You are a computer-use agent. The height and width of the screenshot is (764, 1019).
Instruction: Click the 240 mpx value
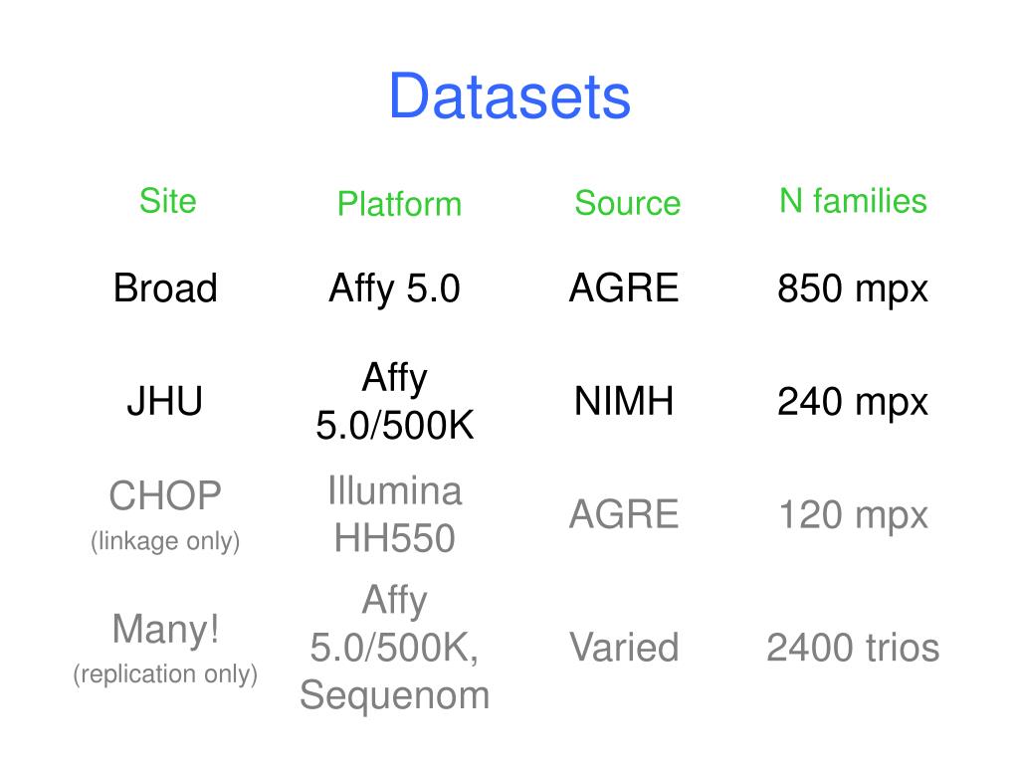[853, 403]
